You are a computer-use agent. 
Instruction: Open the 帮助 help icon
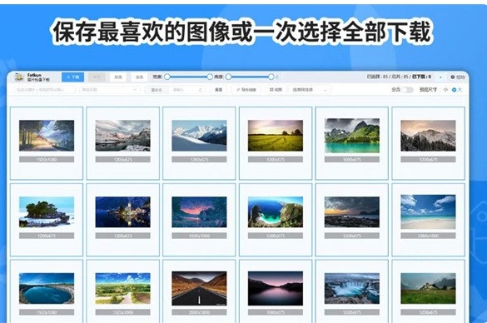click(458, 77)
